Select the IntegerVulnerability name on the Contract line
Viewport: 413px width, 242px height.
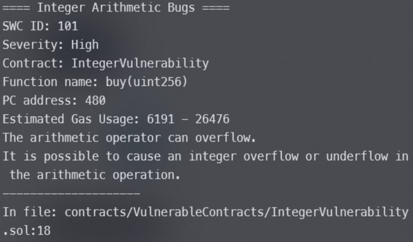[140, 63]
